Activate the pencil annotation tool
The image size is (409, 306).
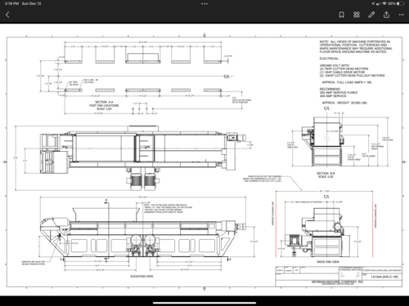371,15
